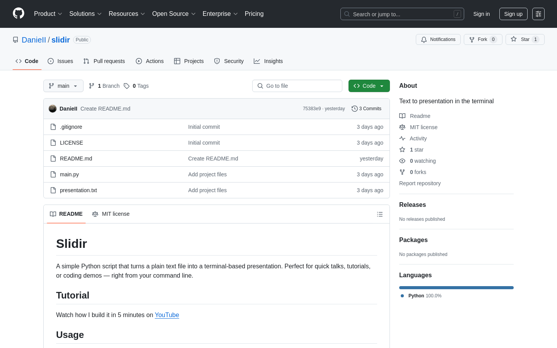Select the README tab in file viewer

(66, 214)
